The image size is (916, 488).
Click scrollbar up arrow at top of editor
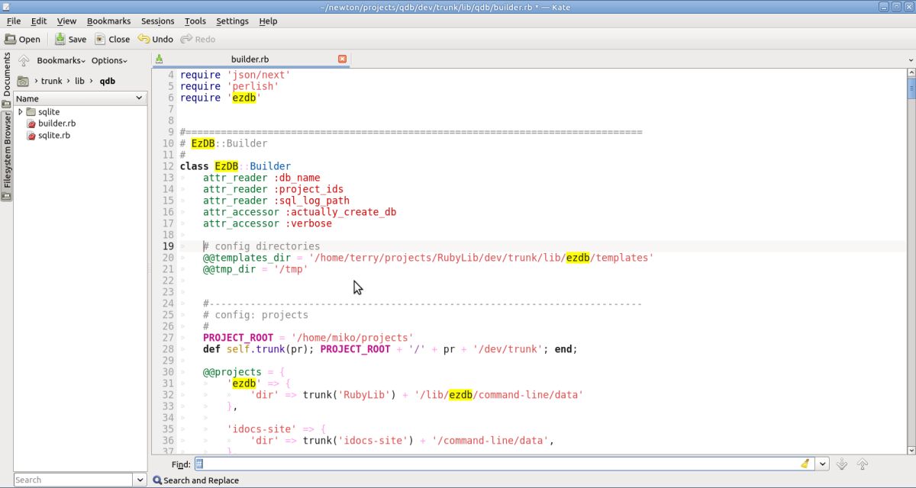911,72
